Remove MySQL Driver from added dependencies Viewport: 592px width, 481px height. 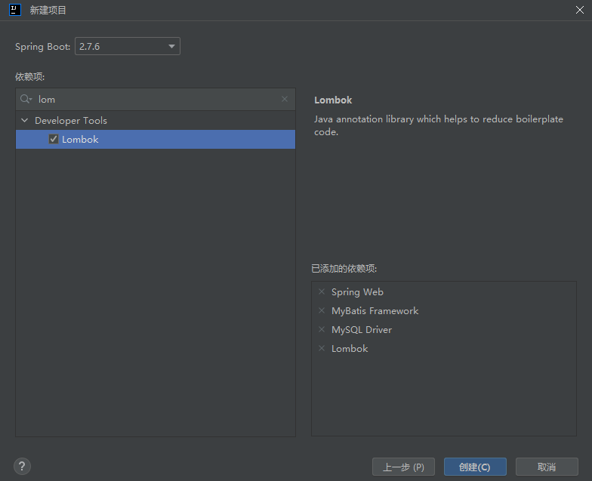tap(322, 329)
